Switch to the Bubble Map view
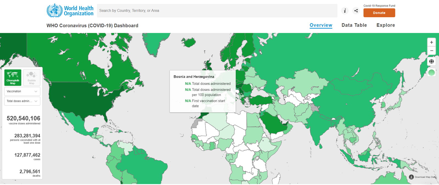439x185 pixels. pos(32,77)
